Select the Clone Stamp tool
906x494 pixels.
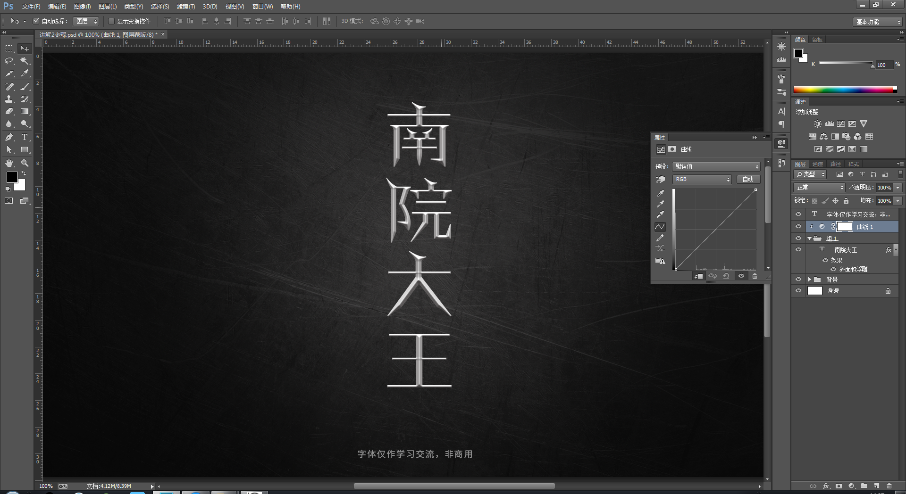tap(9, 99)
